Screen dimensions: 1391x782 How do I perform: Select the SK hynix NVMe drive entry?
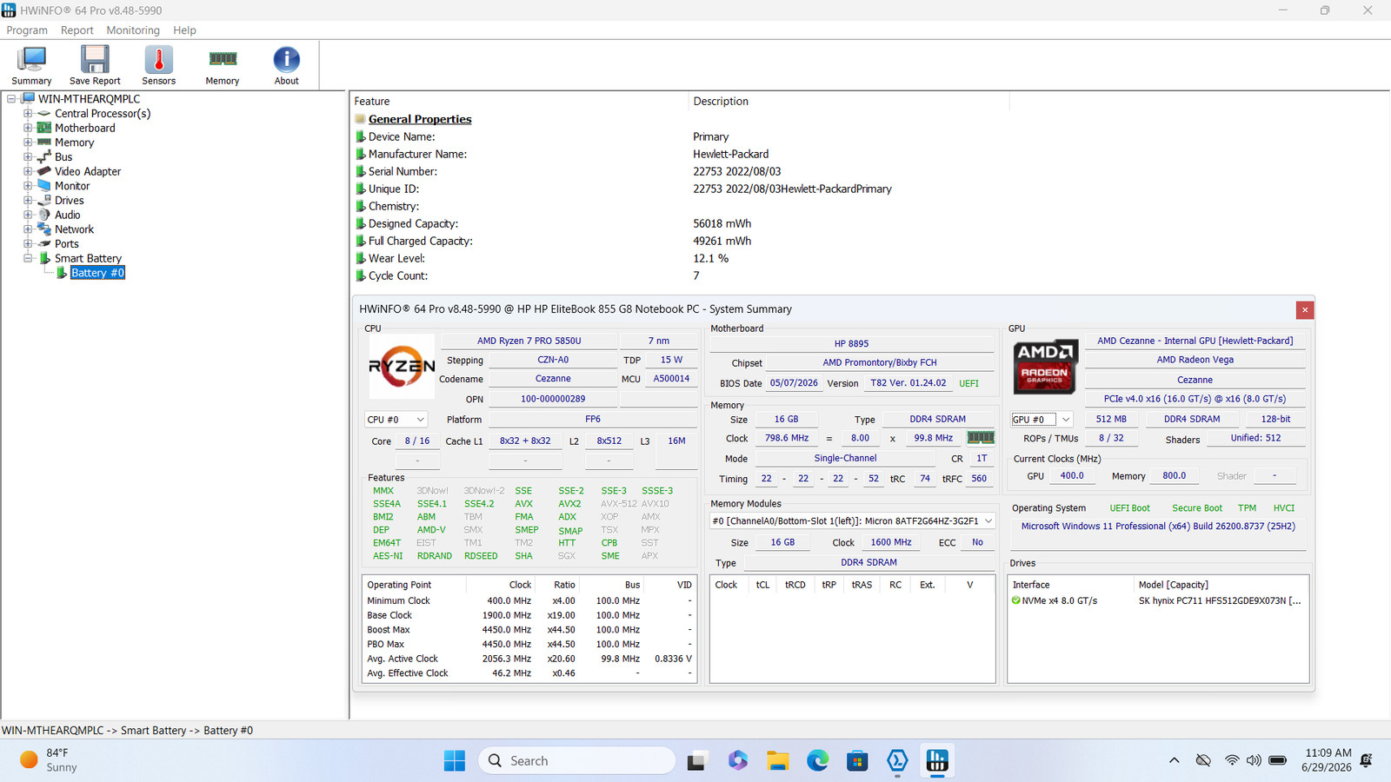pos(1158,600)
